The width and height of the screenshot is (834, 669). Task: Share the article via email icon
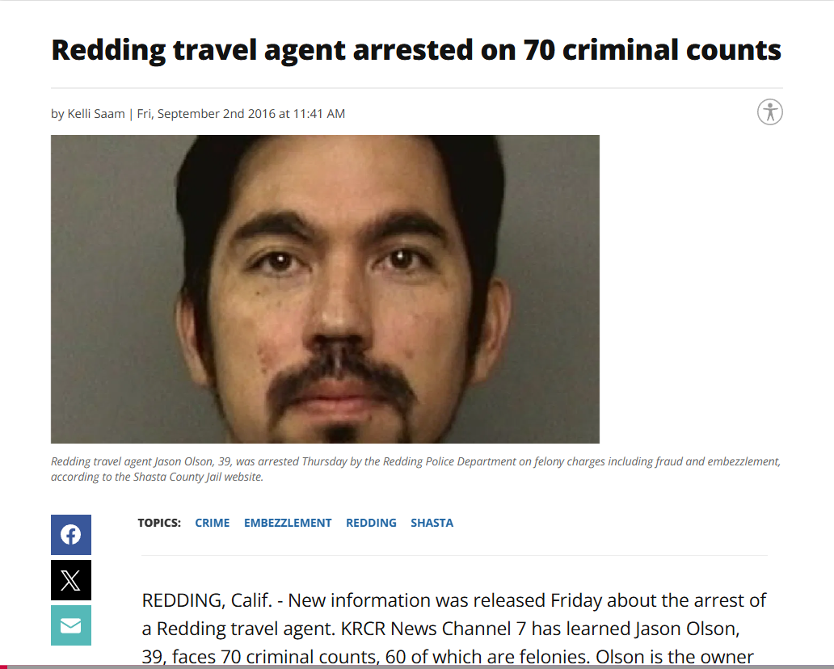tap(71, 625)
